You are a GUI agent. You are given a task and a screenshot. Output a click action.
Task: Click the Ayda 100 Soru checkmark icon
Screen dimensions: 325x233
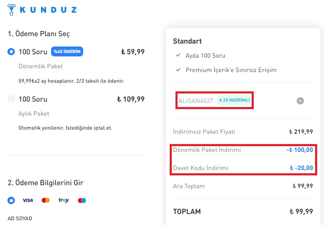(x=178, y=55)
